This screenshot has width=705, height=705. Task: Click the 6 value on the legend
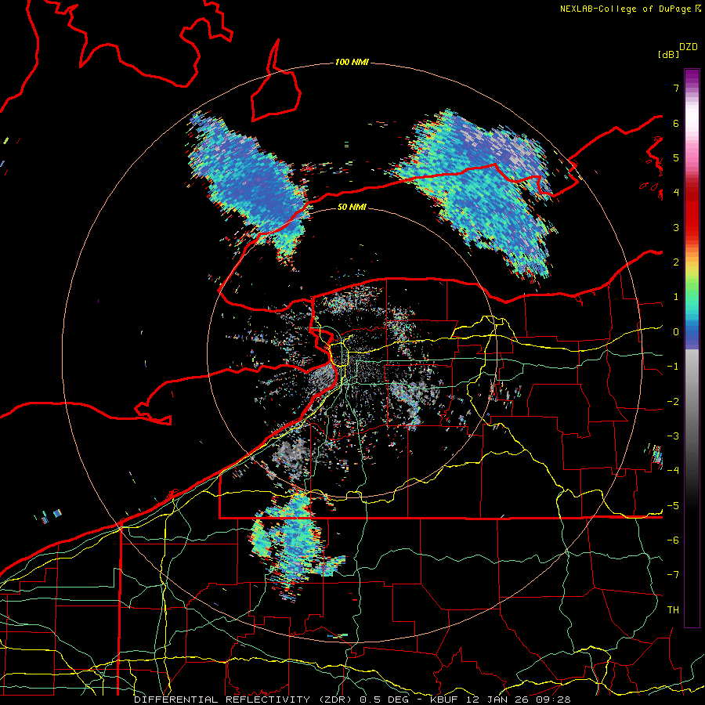(676, 123)
